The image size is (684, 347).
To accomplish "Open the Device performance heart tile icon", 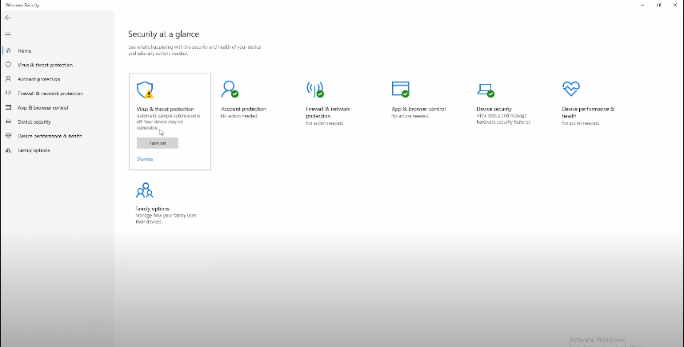I will (x=571, y=89).
